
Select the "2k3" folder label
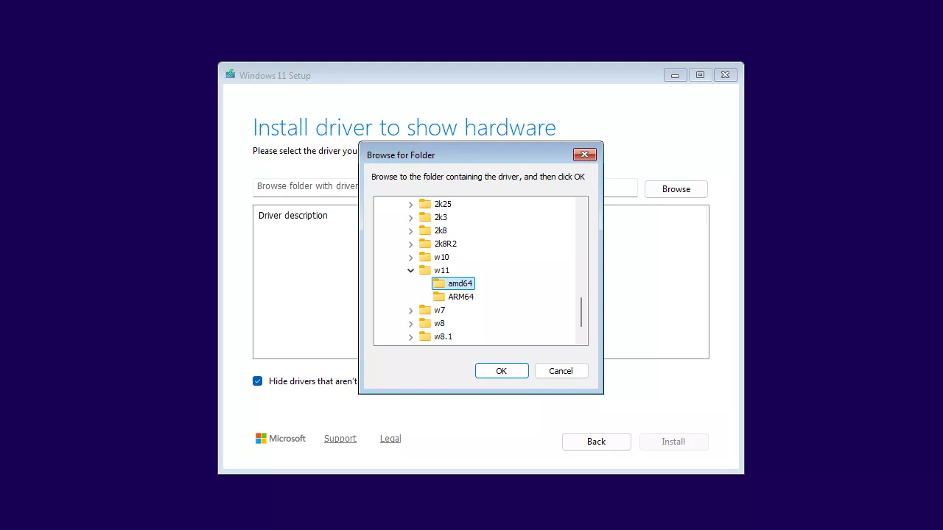click(x=441, y=217)
